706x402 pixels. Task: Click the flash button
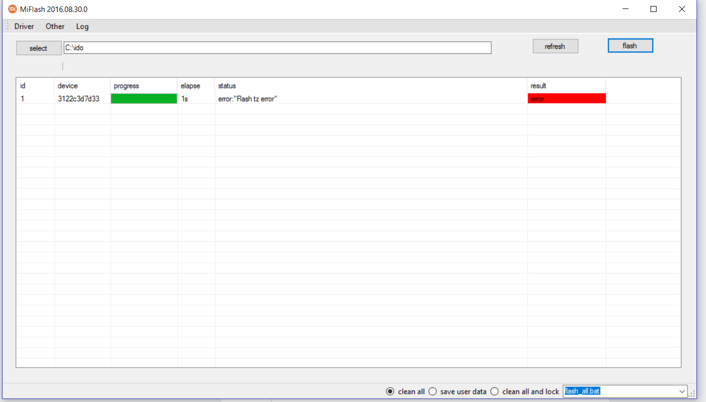(630, 45)
